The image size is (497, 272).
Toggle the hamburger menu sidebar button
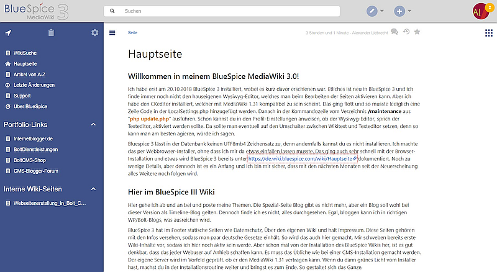112,33
